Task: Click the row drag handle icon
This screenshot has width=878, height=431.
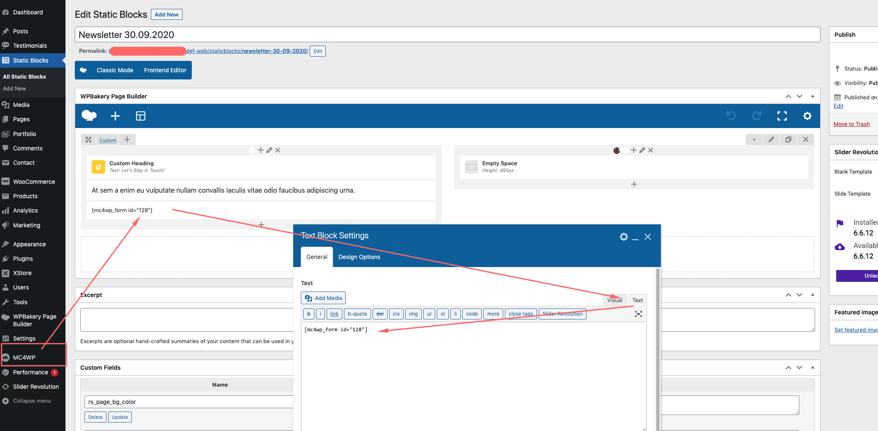Action: pyautogui.click(x=88, y=139)
